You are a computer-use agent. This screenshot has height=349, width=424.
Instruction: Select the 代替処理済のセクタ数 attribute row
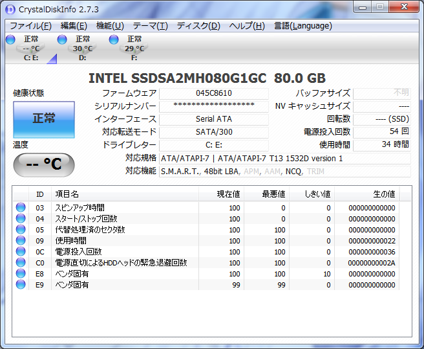point(206,230)
